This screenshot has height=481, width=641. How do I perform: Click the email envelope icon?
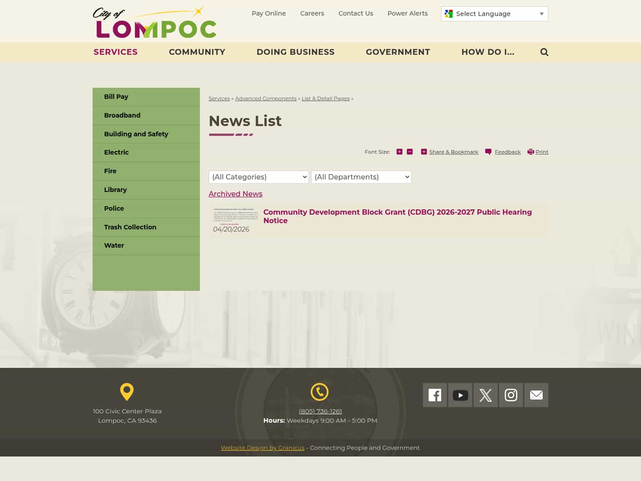(536, 395)
